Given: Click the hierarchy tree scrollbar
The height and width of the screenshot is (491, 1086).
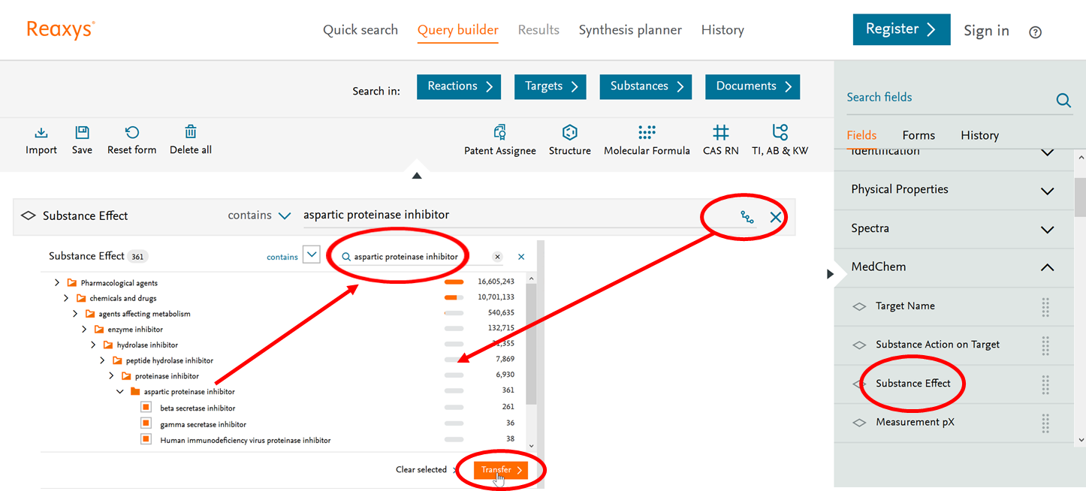Looking at the screenshot, I should tap(531, 345).
